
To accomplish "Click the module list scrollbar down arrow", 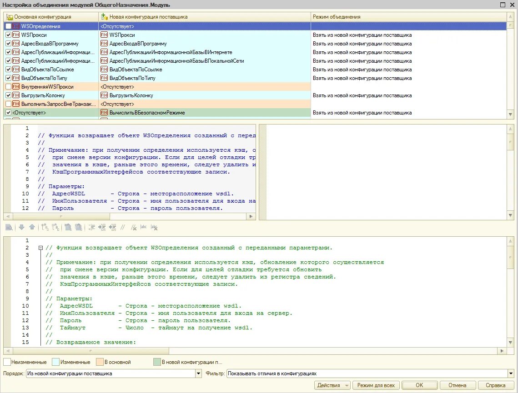I will (510, 114).
